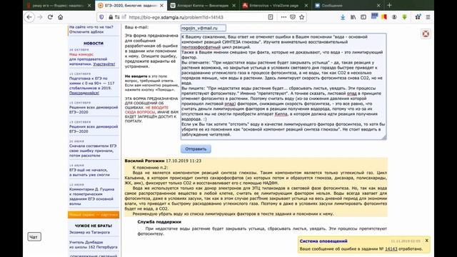Image resolution: width=457 pixels, height=257 pixels.
Task: Save page to Pocket icon
Action: point(293,17)
